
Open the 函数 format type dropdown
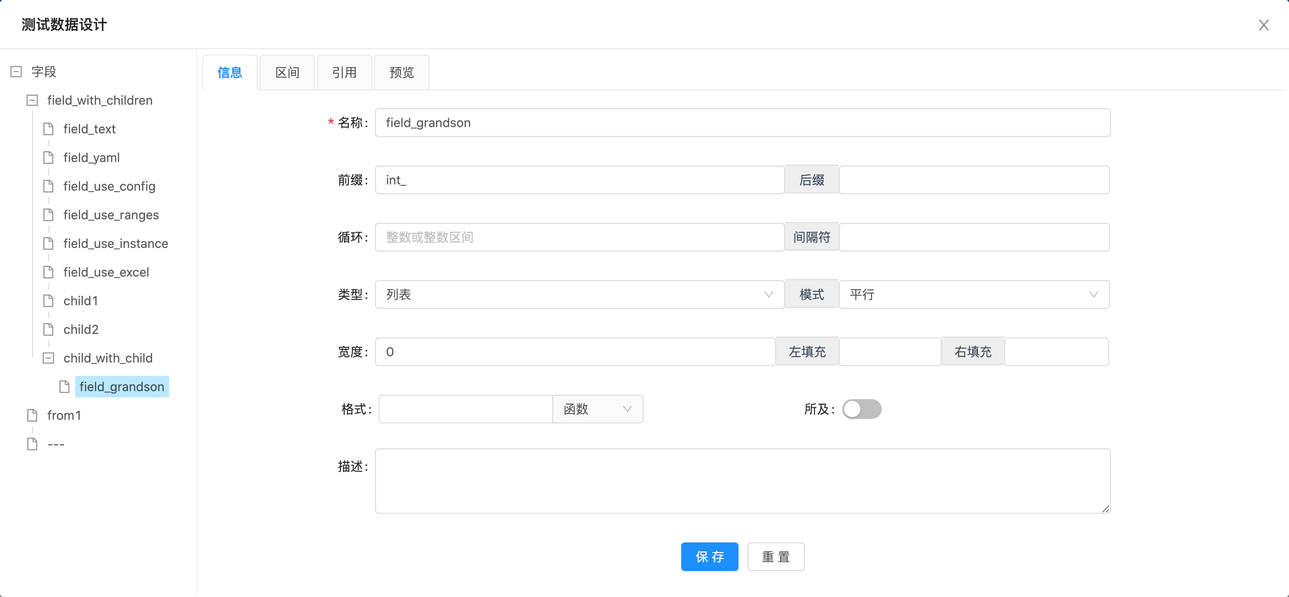(x=597, y=409)
